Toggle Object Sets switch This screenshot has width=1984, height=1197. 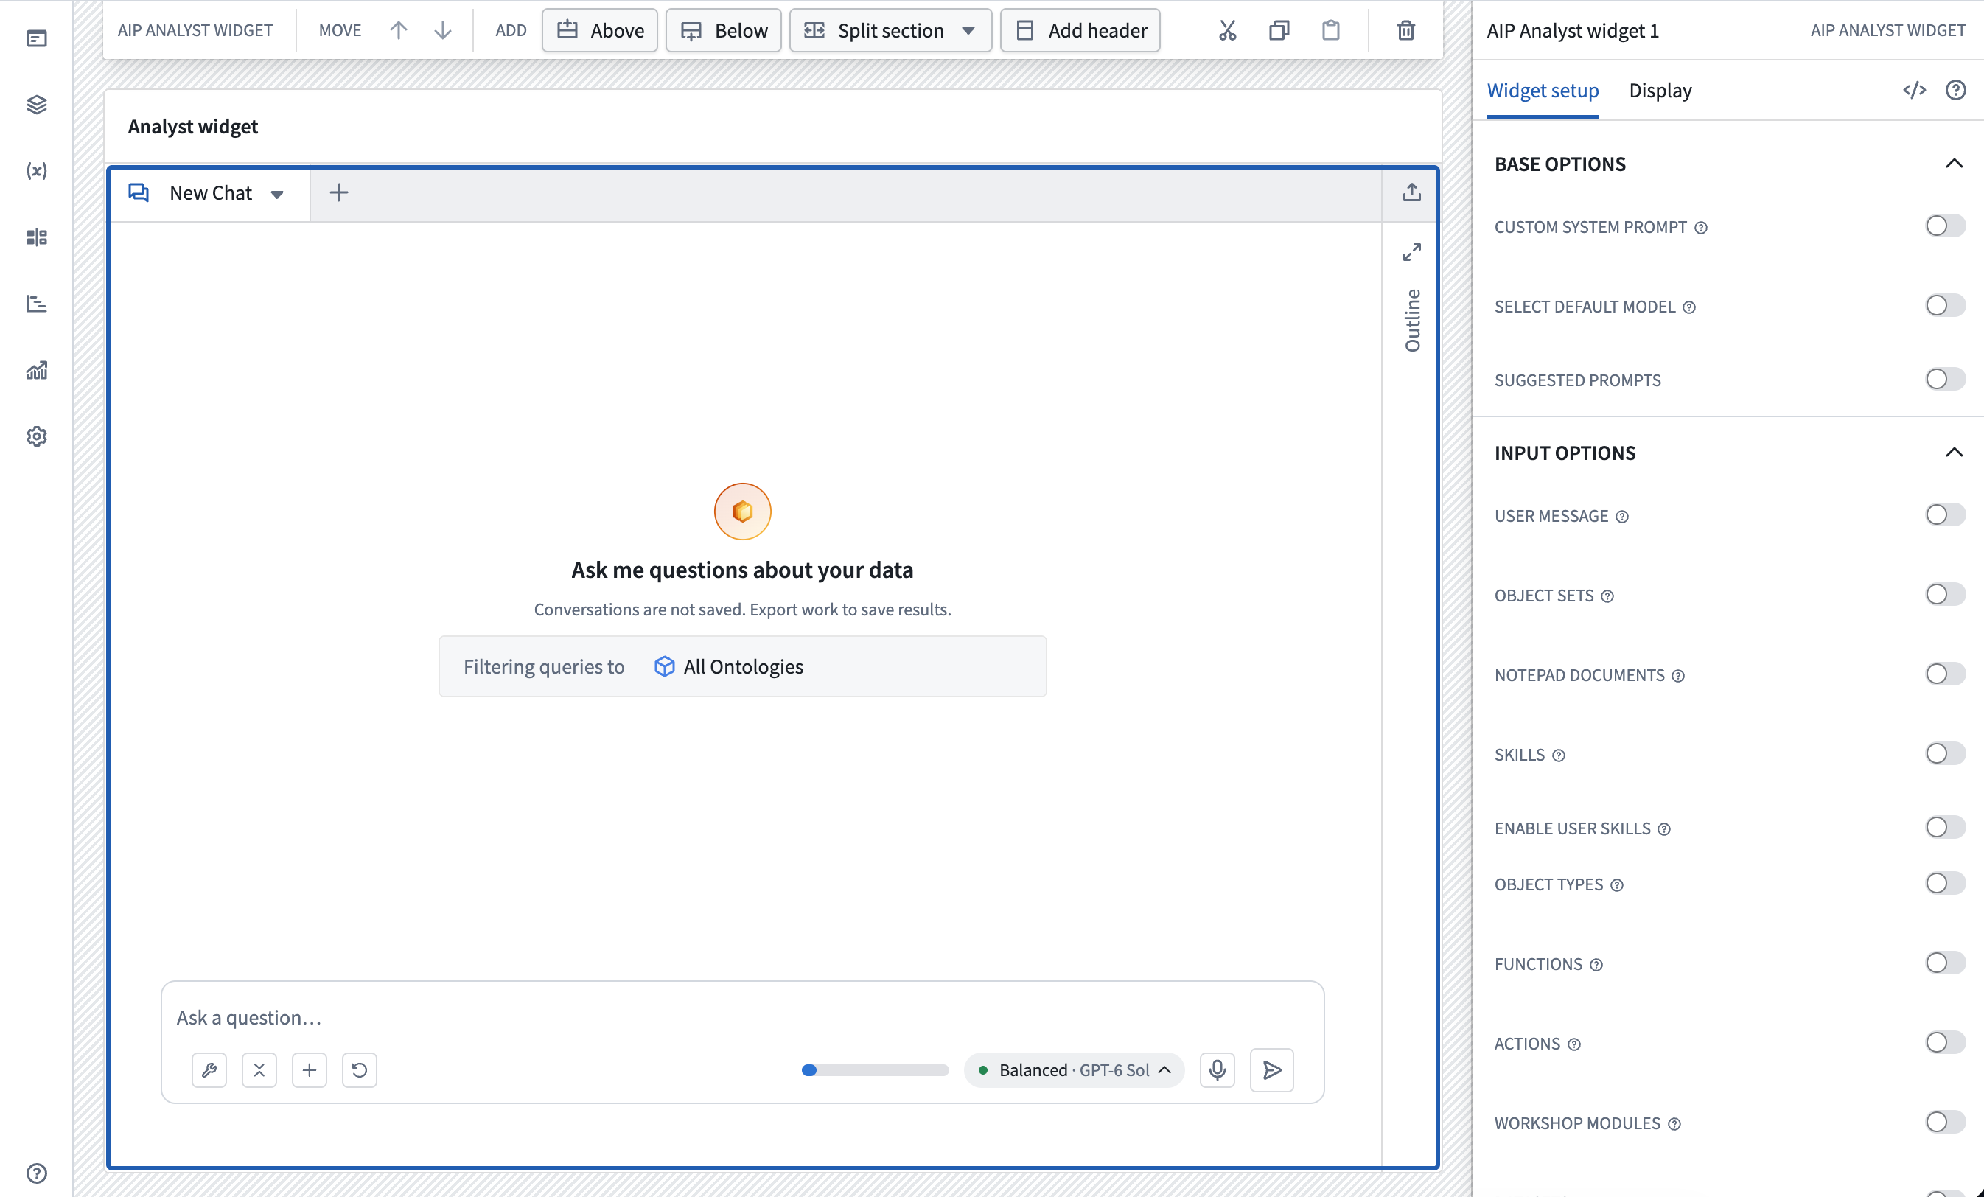click(x=1946, y=595)
